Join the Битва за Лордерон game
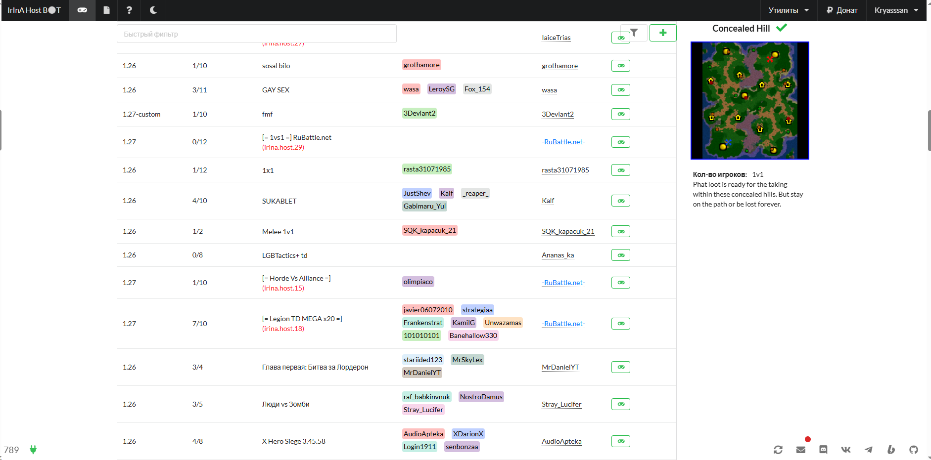This screenshot has width=931, height=460. [621, 367]
